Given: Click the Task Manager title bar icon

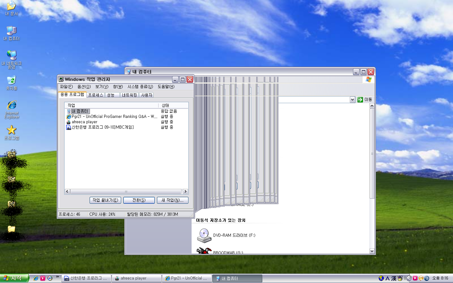Looking at the screenshot, I should pyautogui.click(x=61, y=79).
